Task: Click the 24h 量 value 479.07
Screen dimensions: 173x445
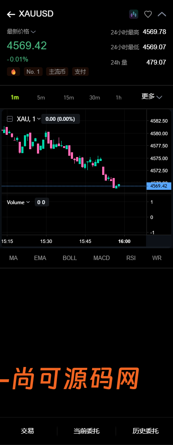Action: click(156, 62)
